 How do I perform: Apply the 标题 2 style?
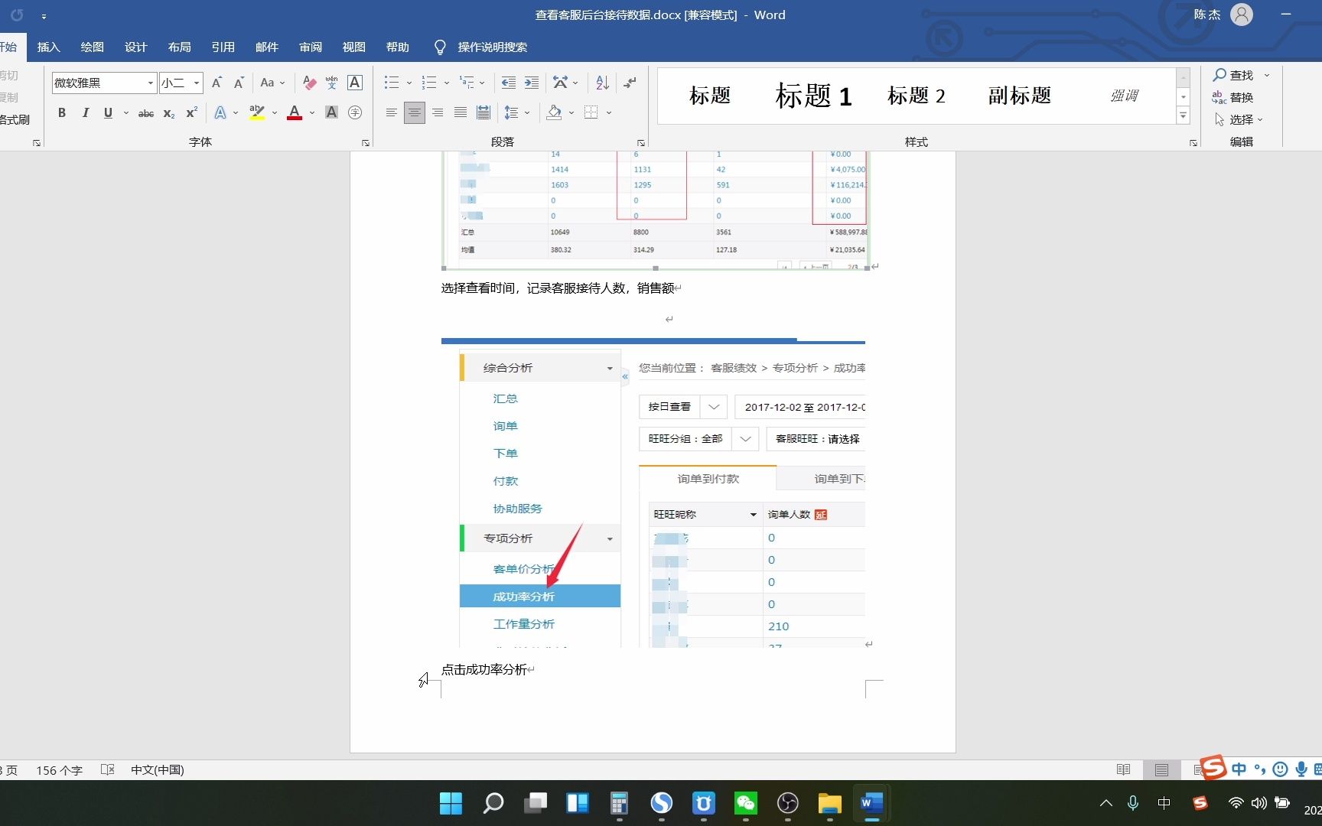coord(917,96)
